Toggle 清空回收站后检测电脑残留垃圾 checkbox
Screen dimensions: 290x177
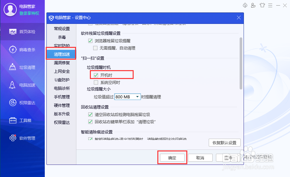[90, 115]
